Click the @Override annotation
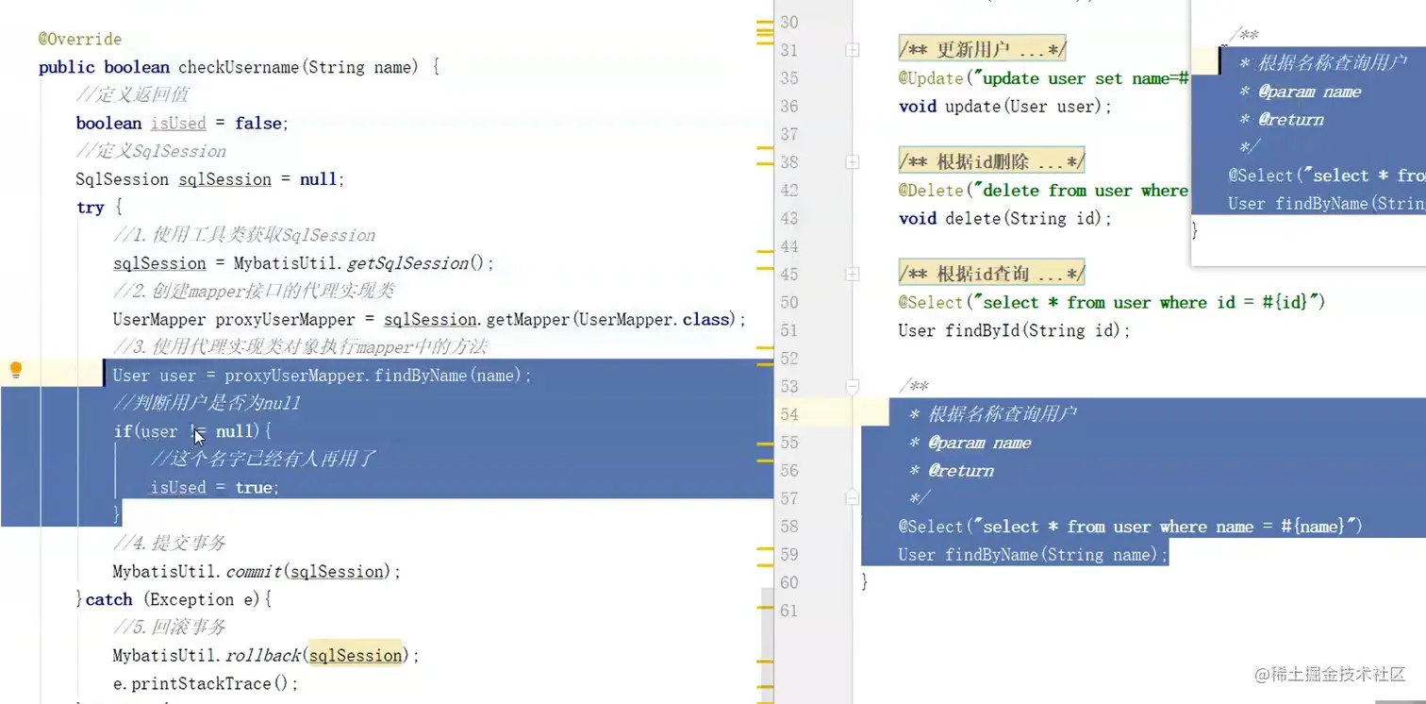The image size is (1426, 704). (x=80, y=40)
